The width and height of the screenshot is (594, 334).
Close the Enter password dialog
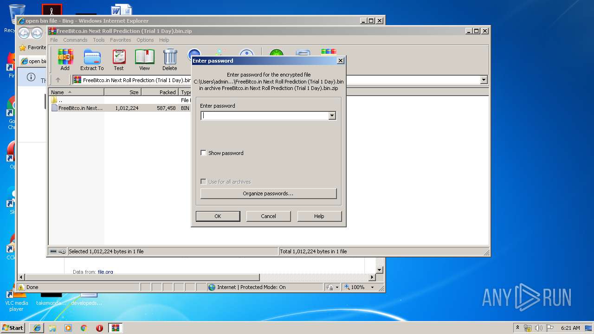(340, 60)
